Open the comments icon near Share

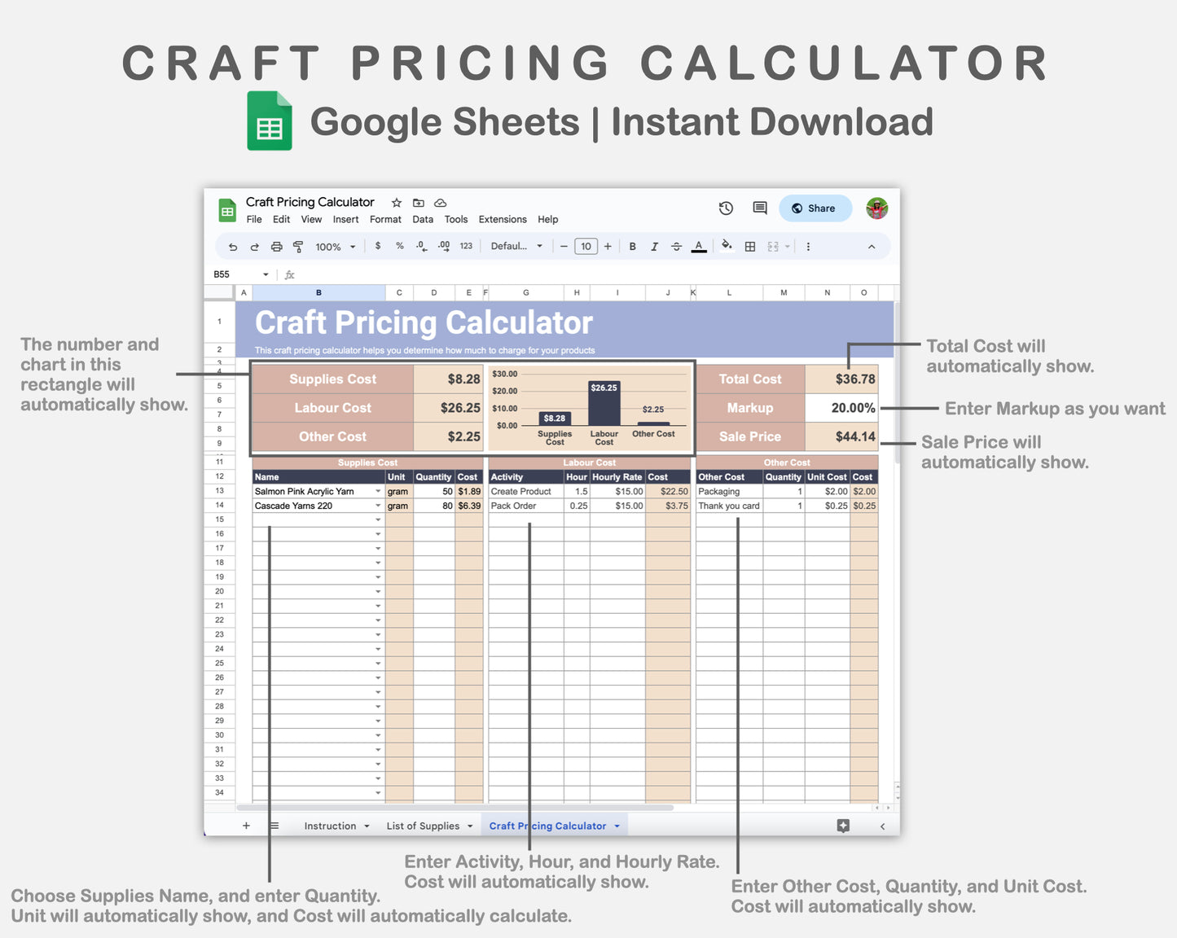click(758, 208)
